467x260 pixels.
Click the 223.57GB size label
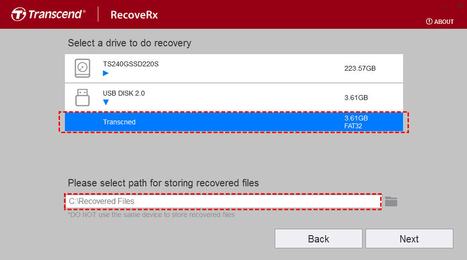[x=360, y=68]
